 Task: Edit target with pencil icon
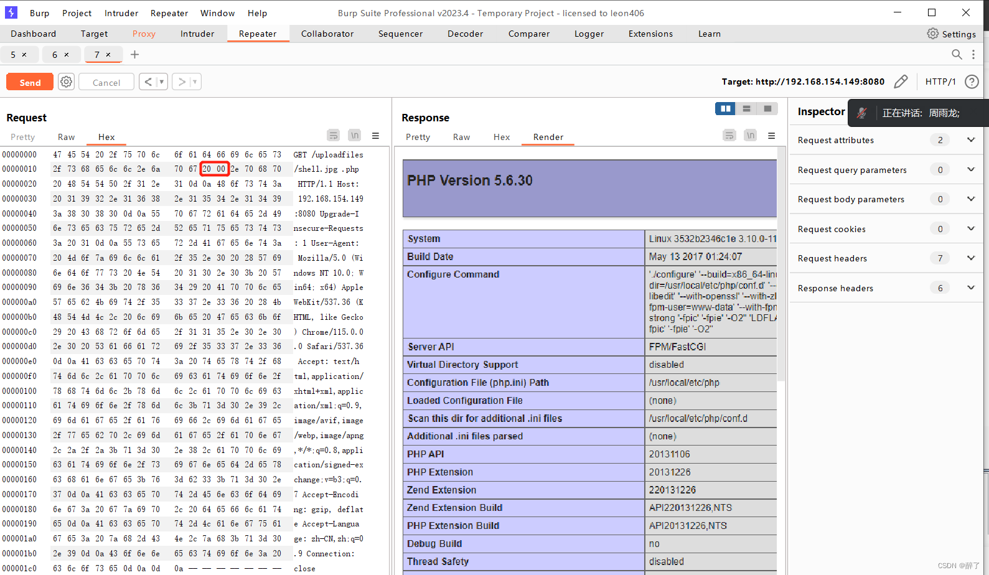[x=901, y=82]
